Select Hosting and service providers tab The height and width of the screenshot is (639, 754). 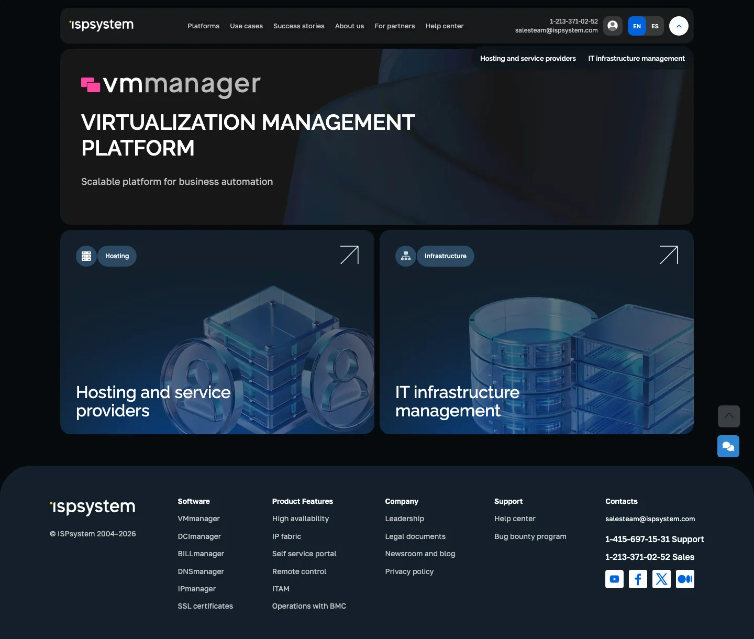click(528, 58)
